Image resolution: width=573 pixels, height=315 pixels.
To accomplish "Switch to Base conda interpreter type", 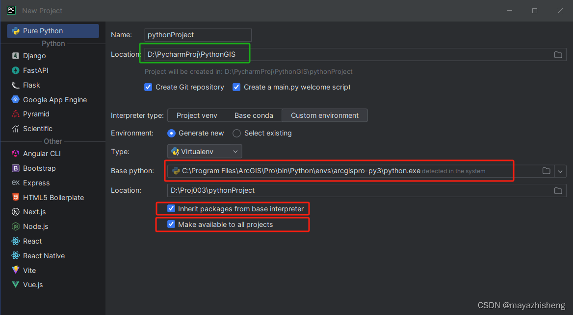I will [254, 115].
